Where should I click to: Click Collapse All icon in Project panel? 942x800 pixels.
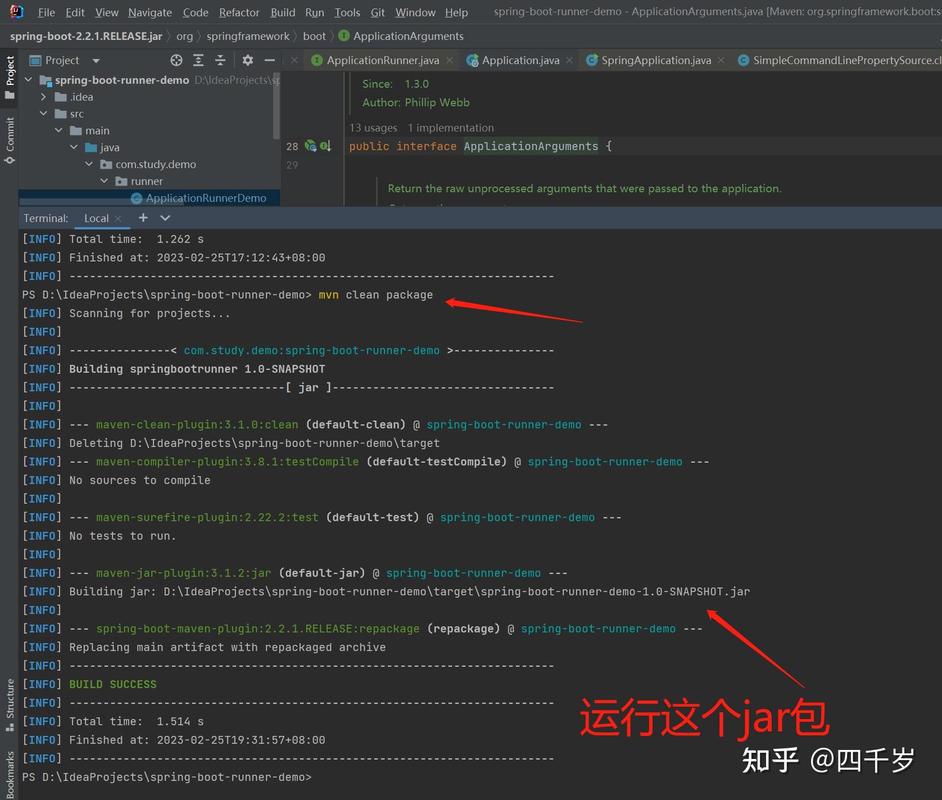pos(220,60)
